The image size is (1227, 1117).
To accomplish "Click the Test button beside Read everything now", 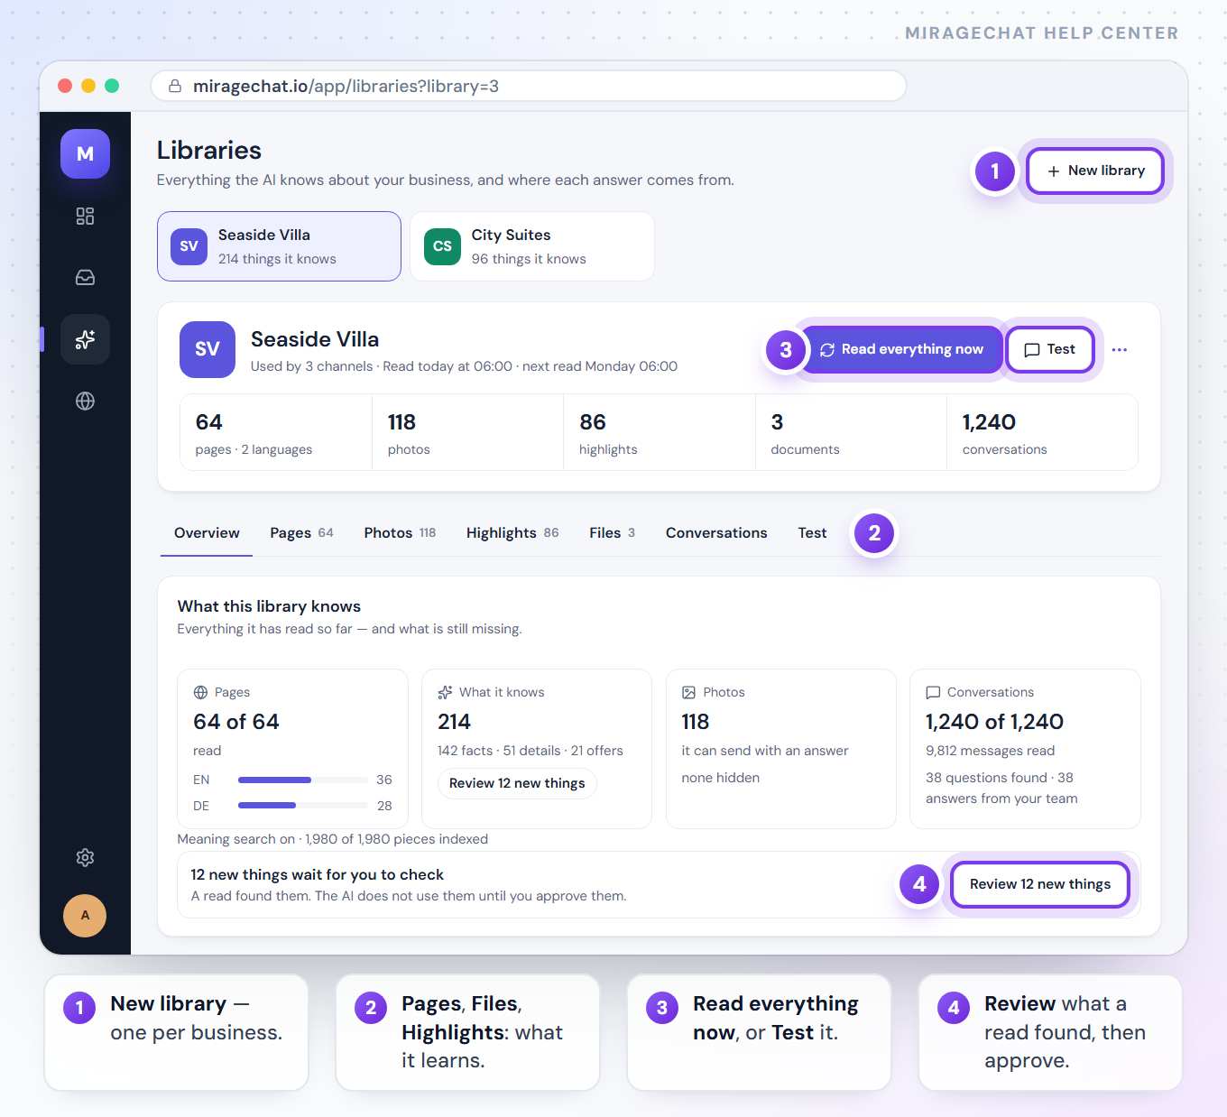I will [1050, 349].
